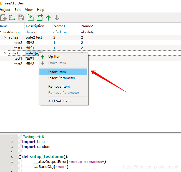Move item down using gray toolbar arrow
This screenshot has width=181, height=172.
pos(57,18)
